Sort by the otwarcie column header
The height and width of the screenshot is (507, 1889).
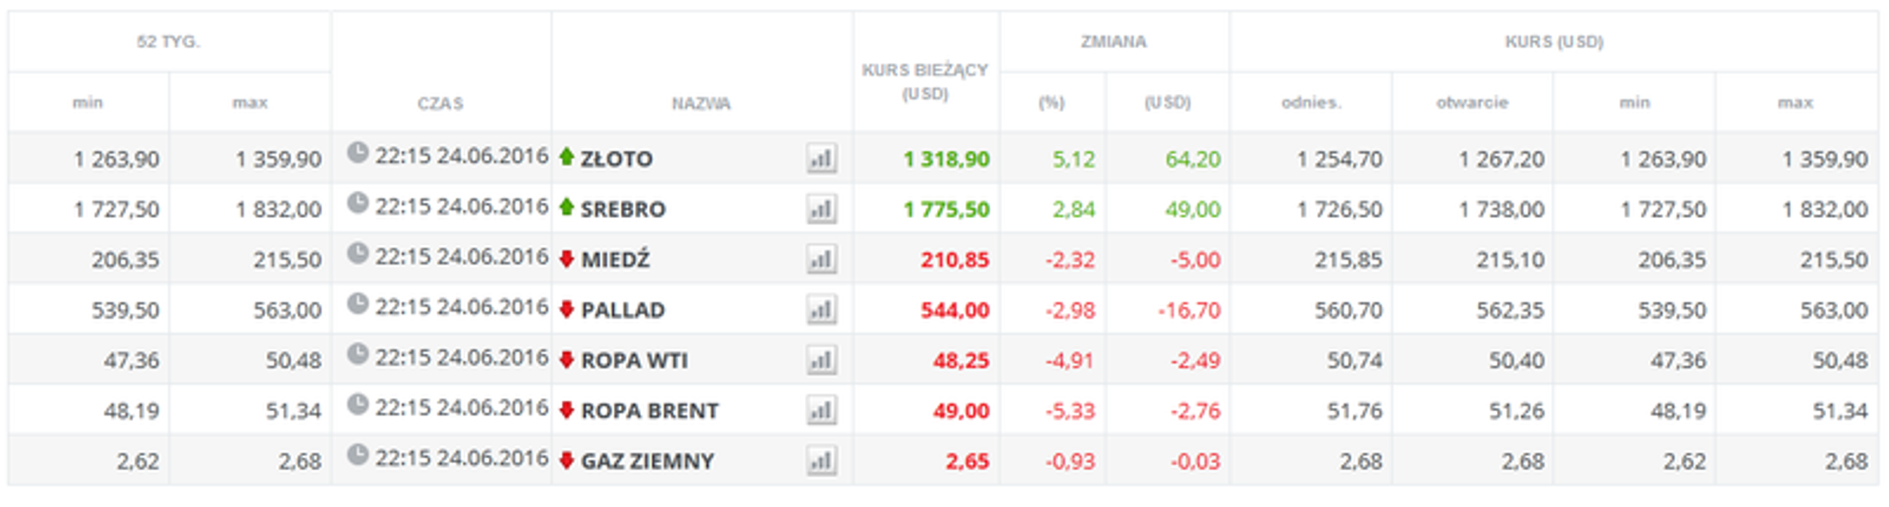[1472, 103]
